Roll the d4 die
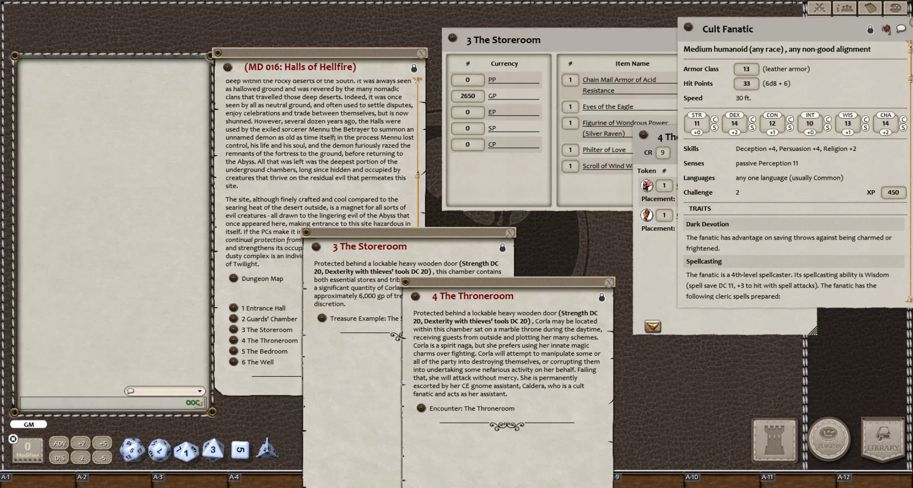 [x=267, y=448]
